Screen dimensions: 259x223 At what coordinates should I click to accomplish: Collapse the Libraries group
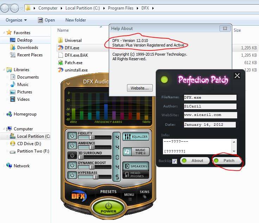point(4,70)
